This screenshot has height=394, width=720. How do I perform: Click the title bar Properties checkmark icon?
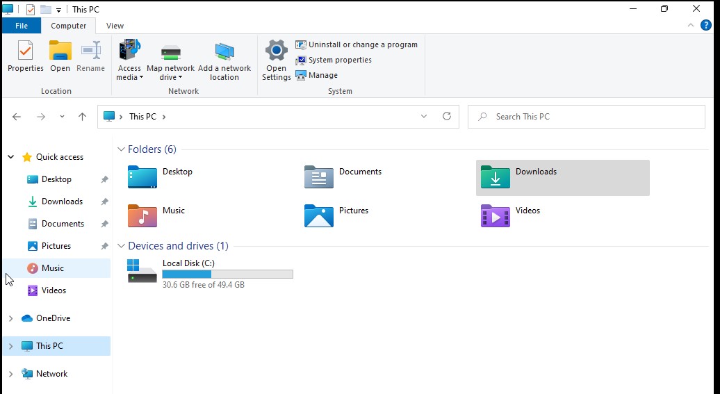[x=31, y=10]
